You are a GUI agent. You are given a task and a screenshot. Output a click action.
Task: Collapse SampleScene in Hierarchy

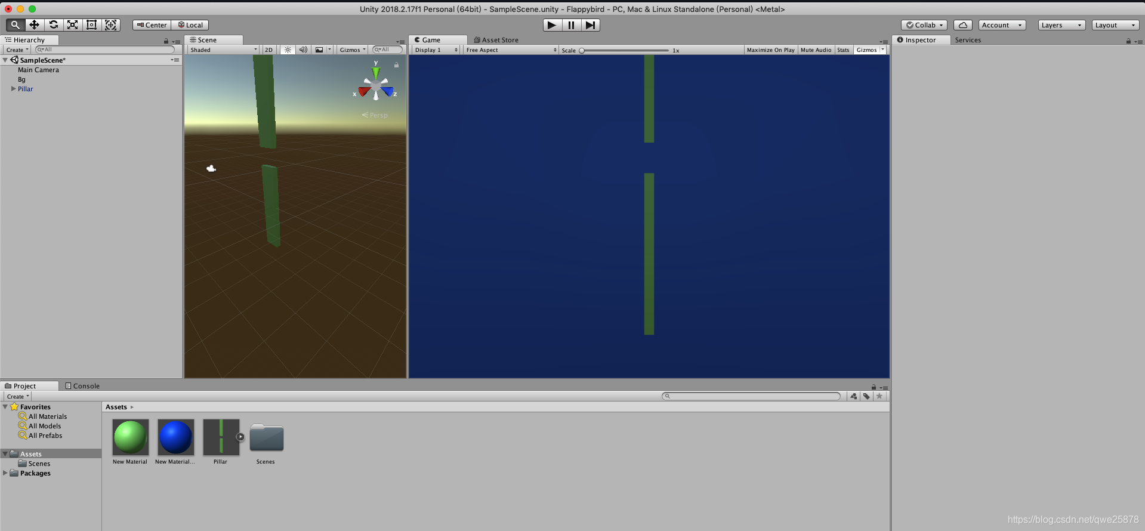[5, 60]
